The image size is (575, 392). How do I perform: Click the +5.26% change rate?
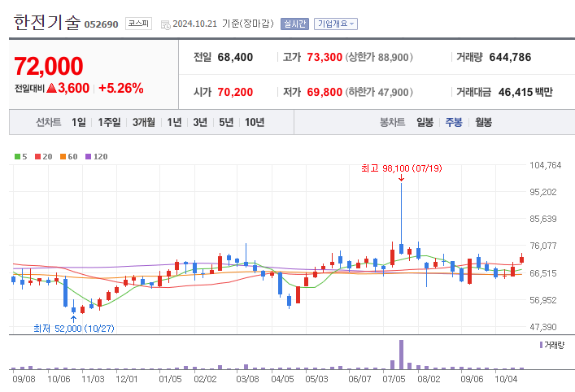[121, 88]
